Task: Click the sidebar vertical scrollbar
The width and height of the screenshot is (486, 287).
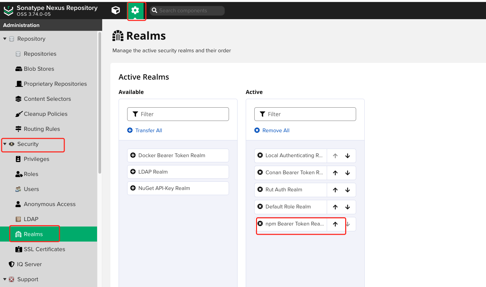Action: click(100, 102)
